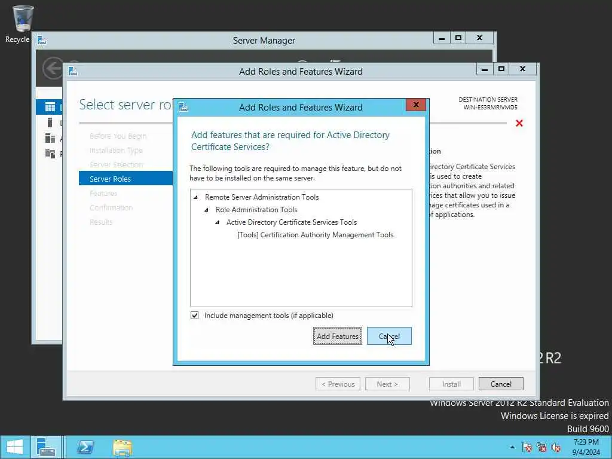Open the Windows Start button
Image resolution: width=612 pixels, height=459 pixels.
(x=15, y=447)
